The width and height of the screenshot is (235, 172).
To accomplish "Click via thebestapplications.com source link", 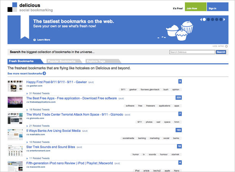I will [x=41, y=102].
